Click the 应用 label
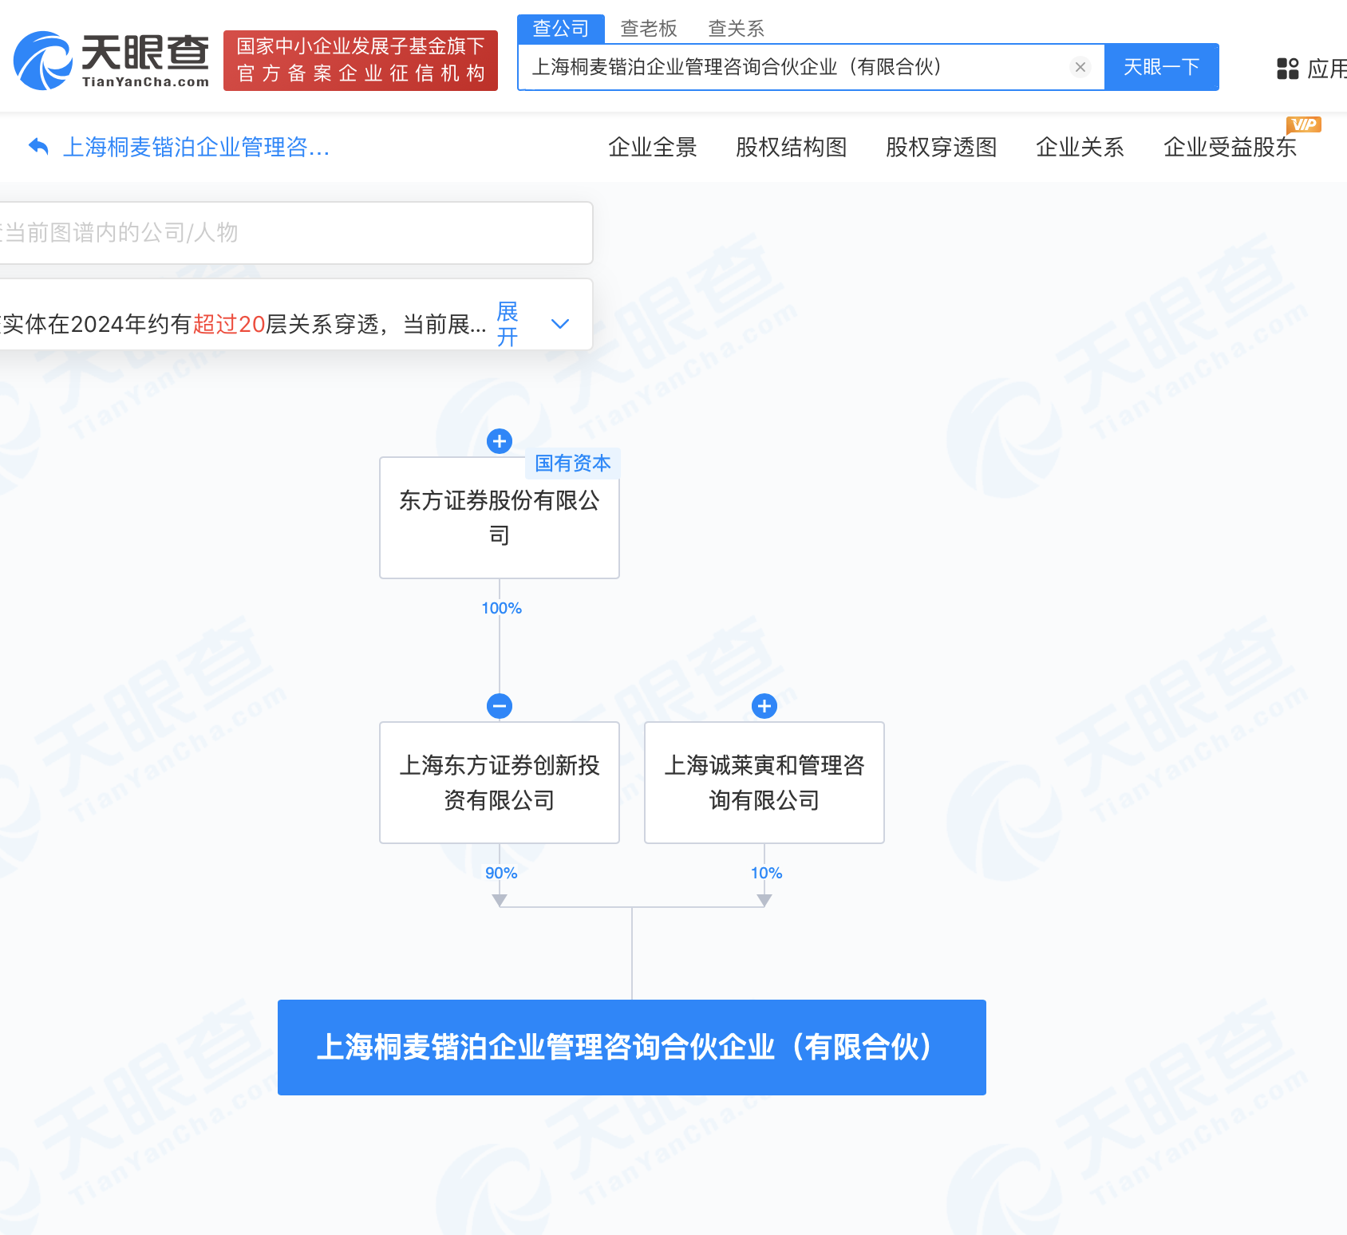Image resolution: width=1347 pixels, height=1235 pixels. point(1326,69)
